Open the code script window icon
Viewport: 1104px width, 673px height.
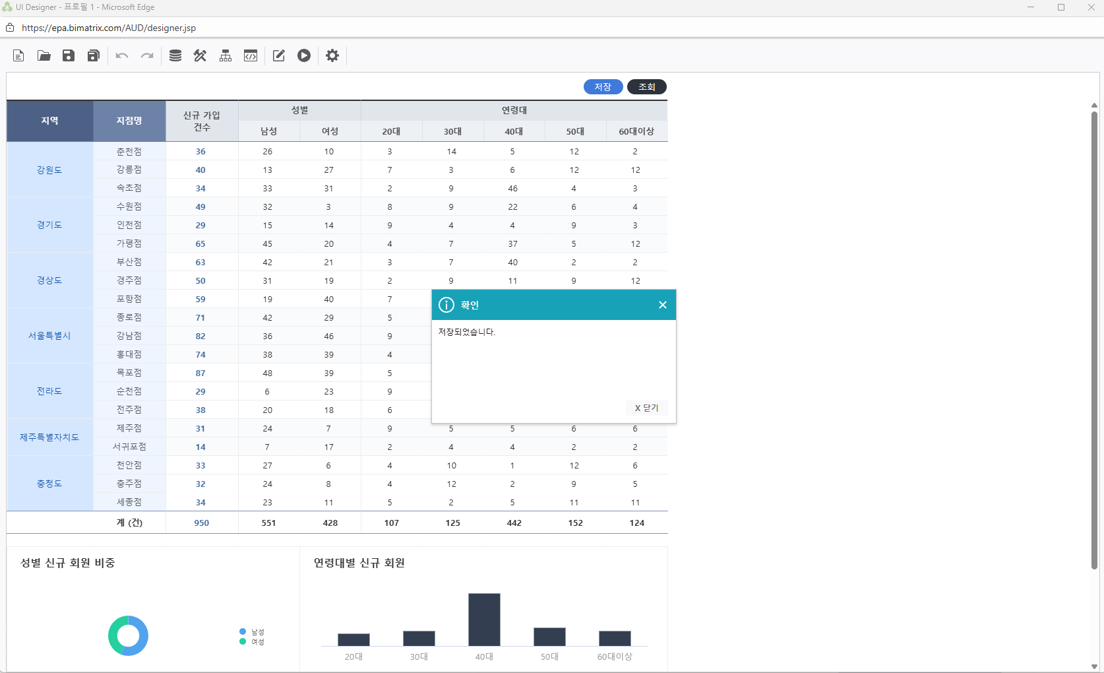coord(251,56)
